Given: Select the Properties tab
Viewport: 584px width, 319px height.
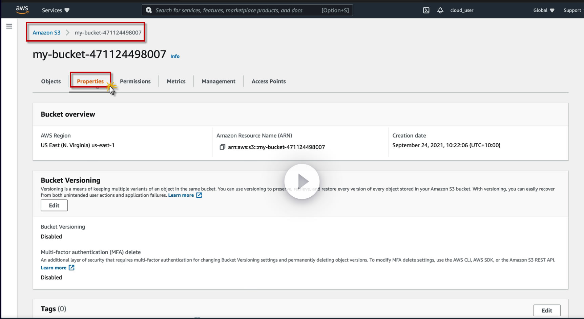Looking at the screenshot, I should pos(90,81).
